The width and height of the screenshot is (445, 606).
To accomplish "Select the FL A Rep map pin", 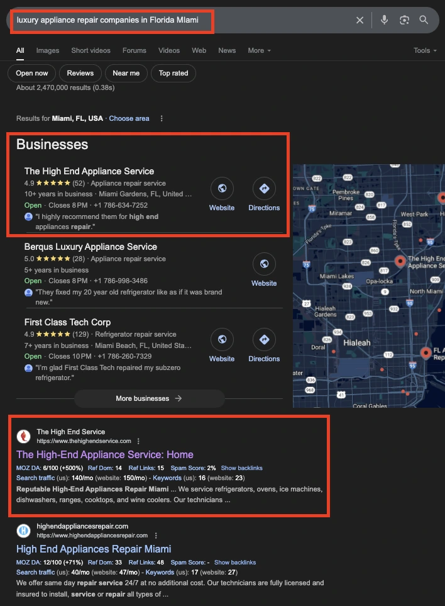I will pos(426,353).
